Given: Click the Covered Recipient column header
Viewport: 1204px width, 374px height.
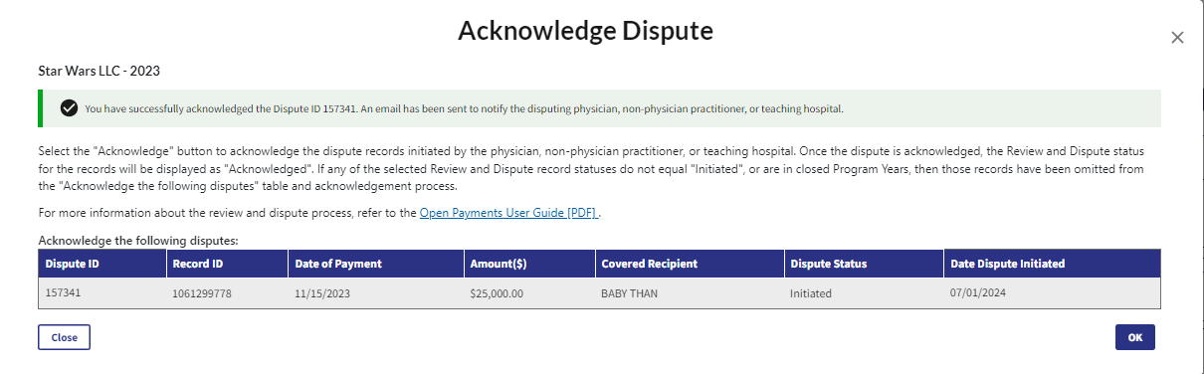Looking at the screenshot, I should [689, 264].
